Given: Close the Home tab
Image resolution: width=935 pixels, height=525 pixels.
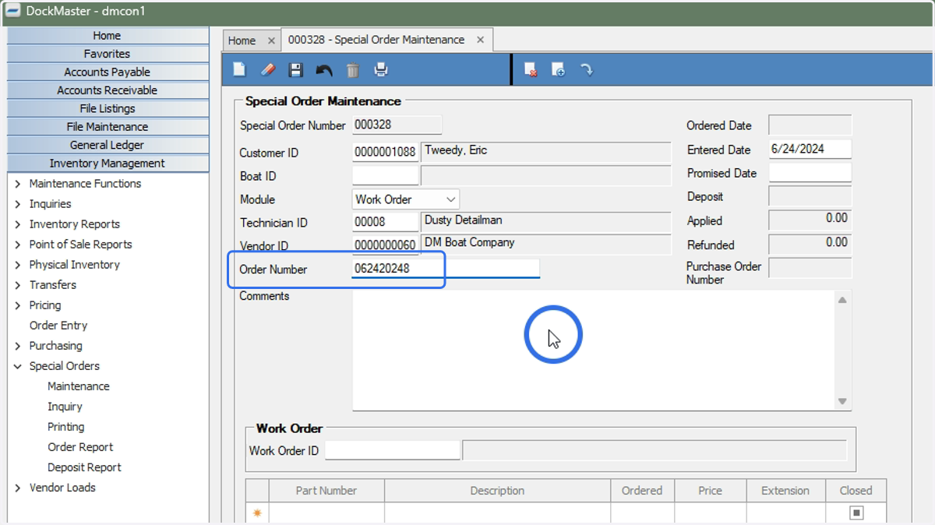Looking at the screenshot, I should [x=271, y=41].
